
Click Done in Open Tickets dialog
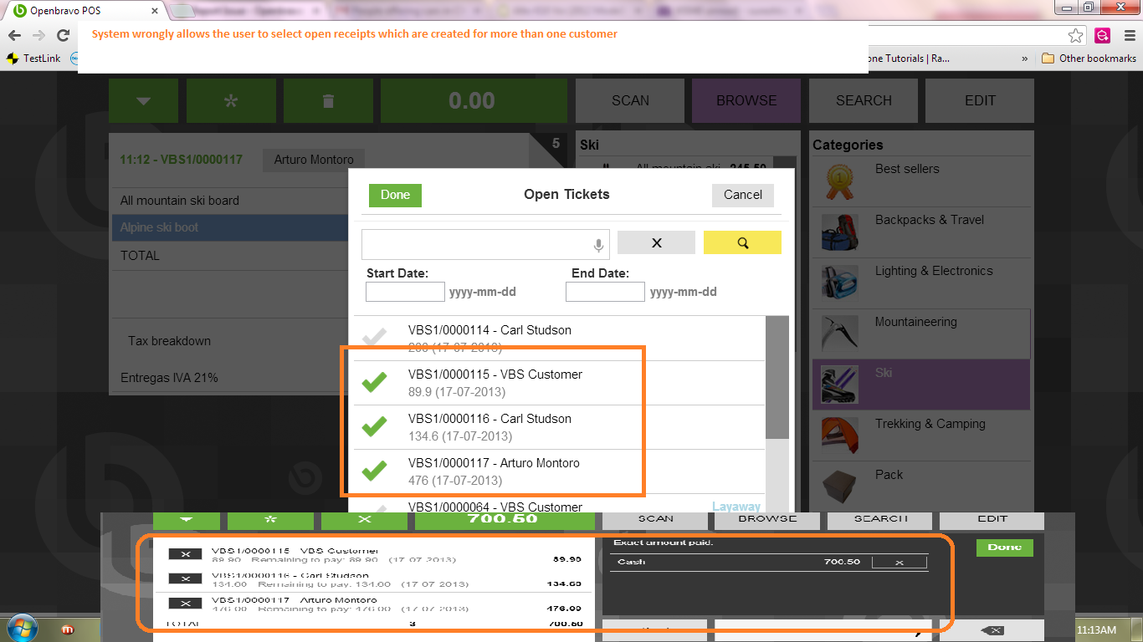pos(395,195)
